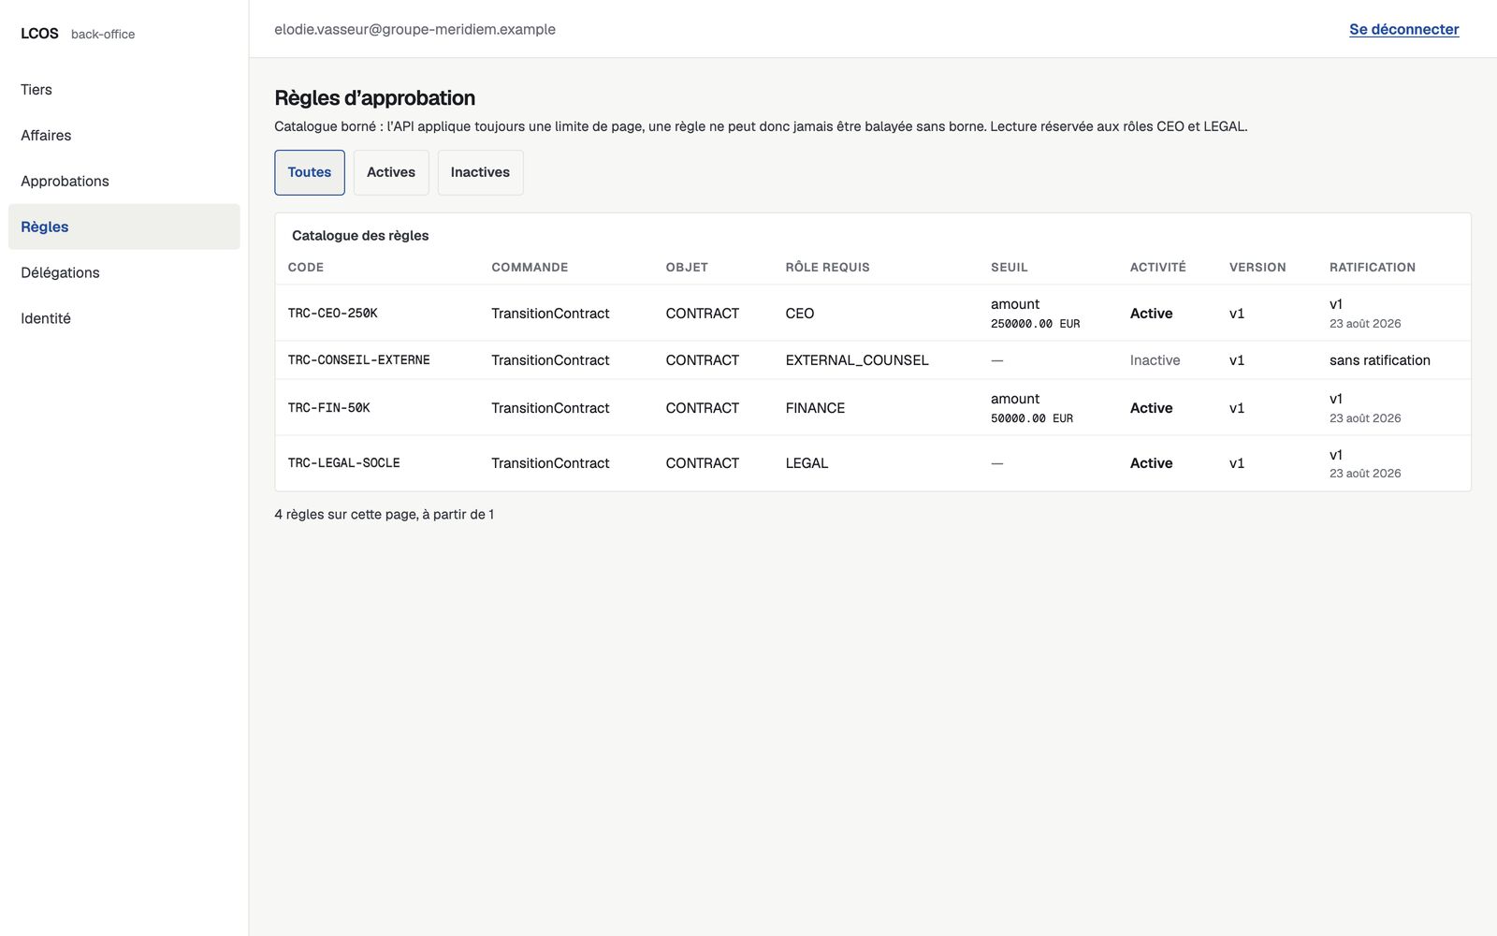The width and height of the screenshot is (1497, 936).
Task: Go to Affaires in the sidebar
Action: (x=124, y=136)
